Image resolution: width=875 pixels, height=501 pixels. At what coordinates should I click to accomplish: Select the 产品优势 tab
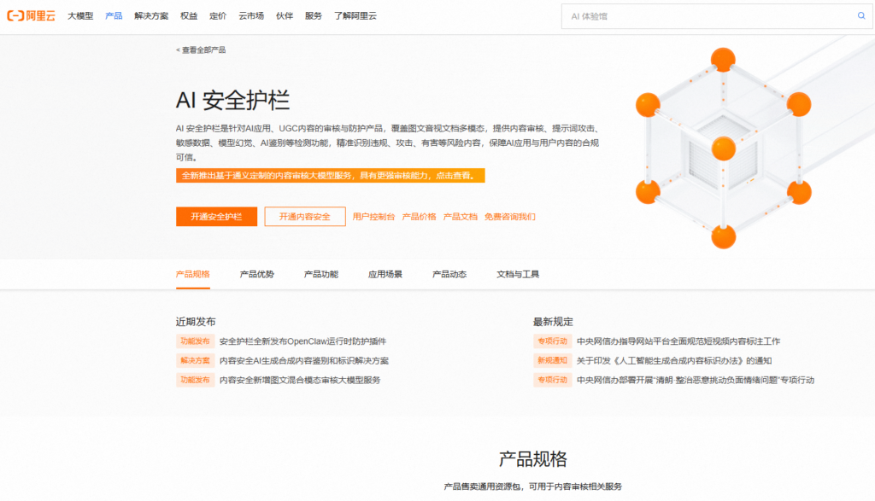(256, 274)
